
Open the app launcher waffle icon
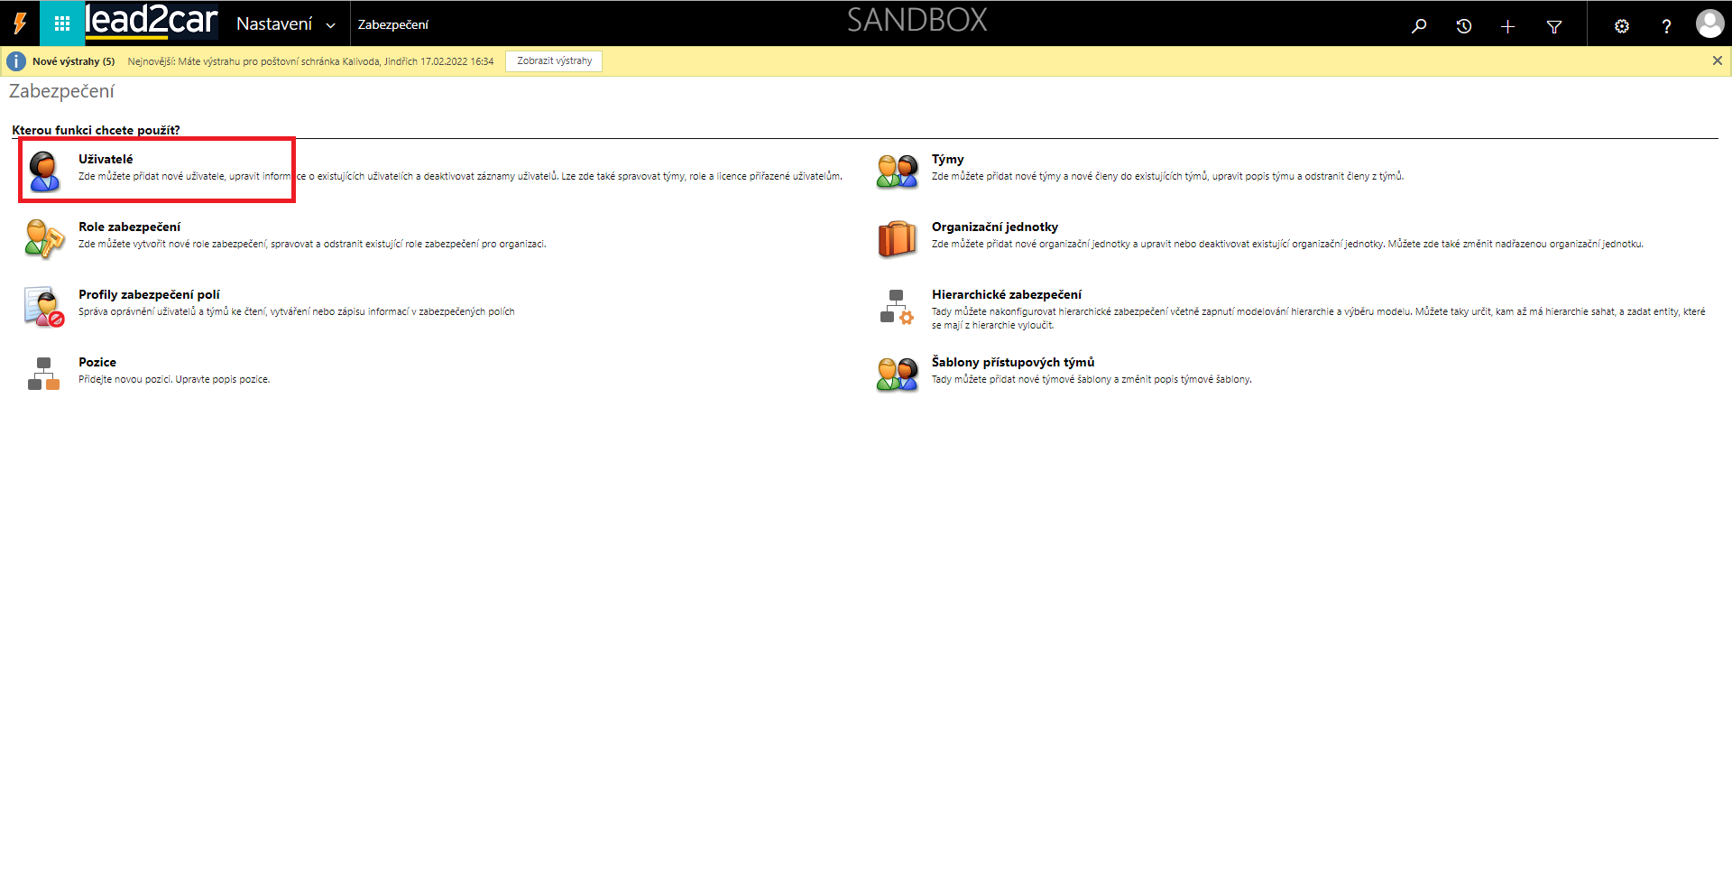pos(61,24)
